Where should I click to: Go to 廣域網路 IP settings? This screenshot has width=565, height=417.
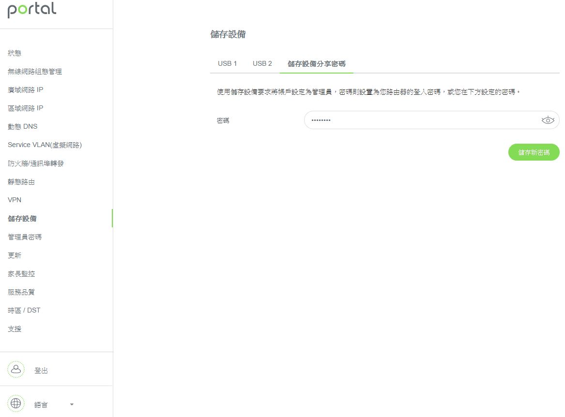pos(25,89)
